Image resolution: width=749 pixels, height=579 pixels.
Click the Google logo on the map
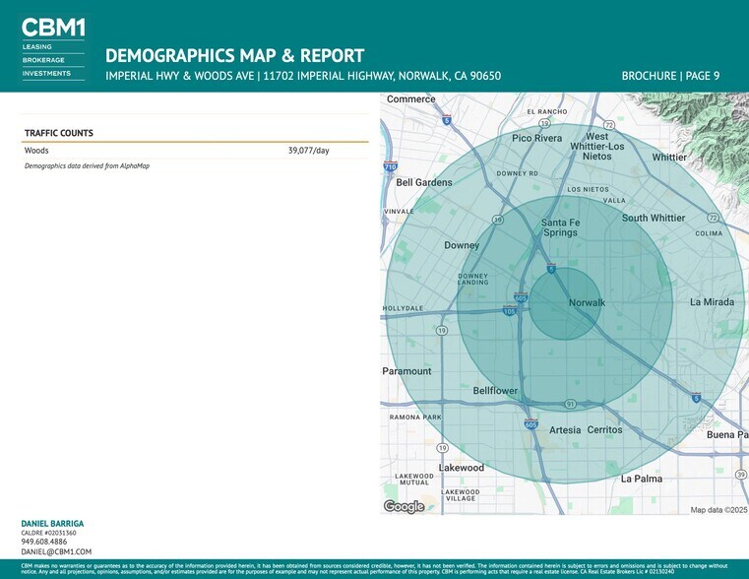coord(404,506)
